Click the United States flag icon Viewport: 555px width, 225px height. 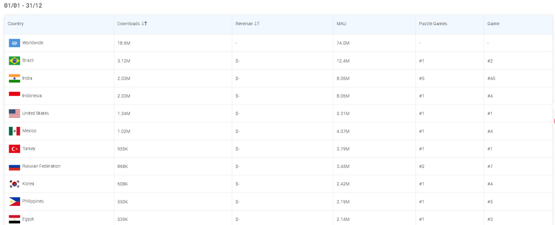(x=14, y=114)
